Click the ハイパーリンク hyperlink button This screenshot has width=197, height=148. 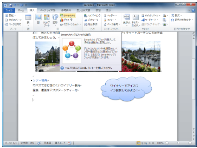tap(92, 15)
